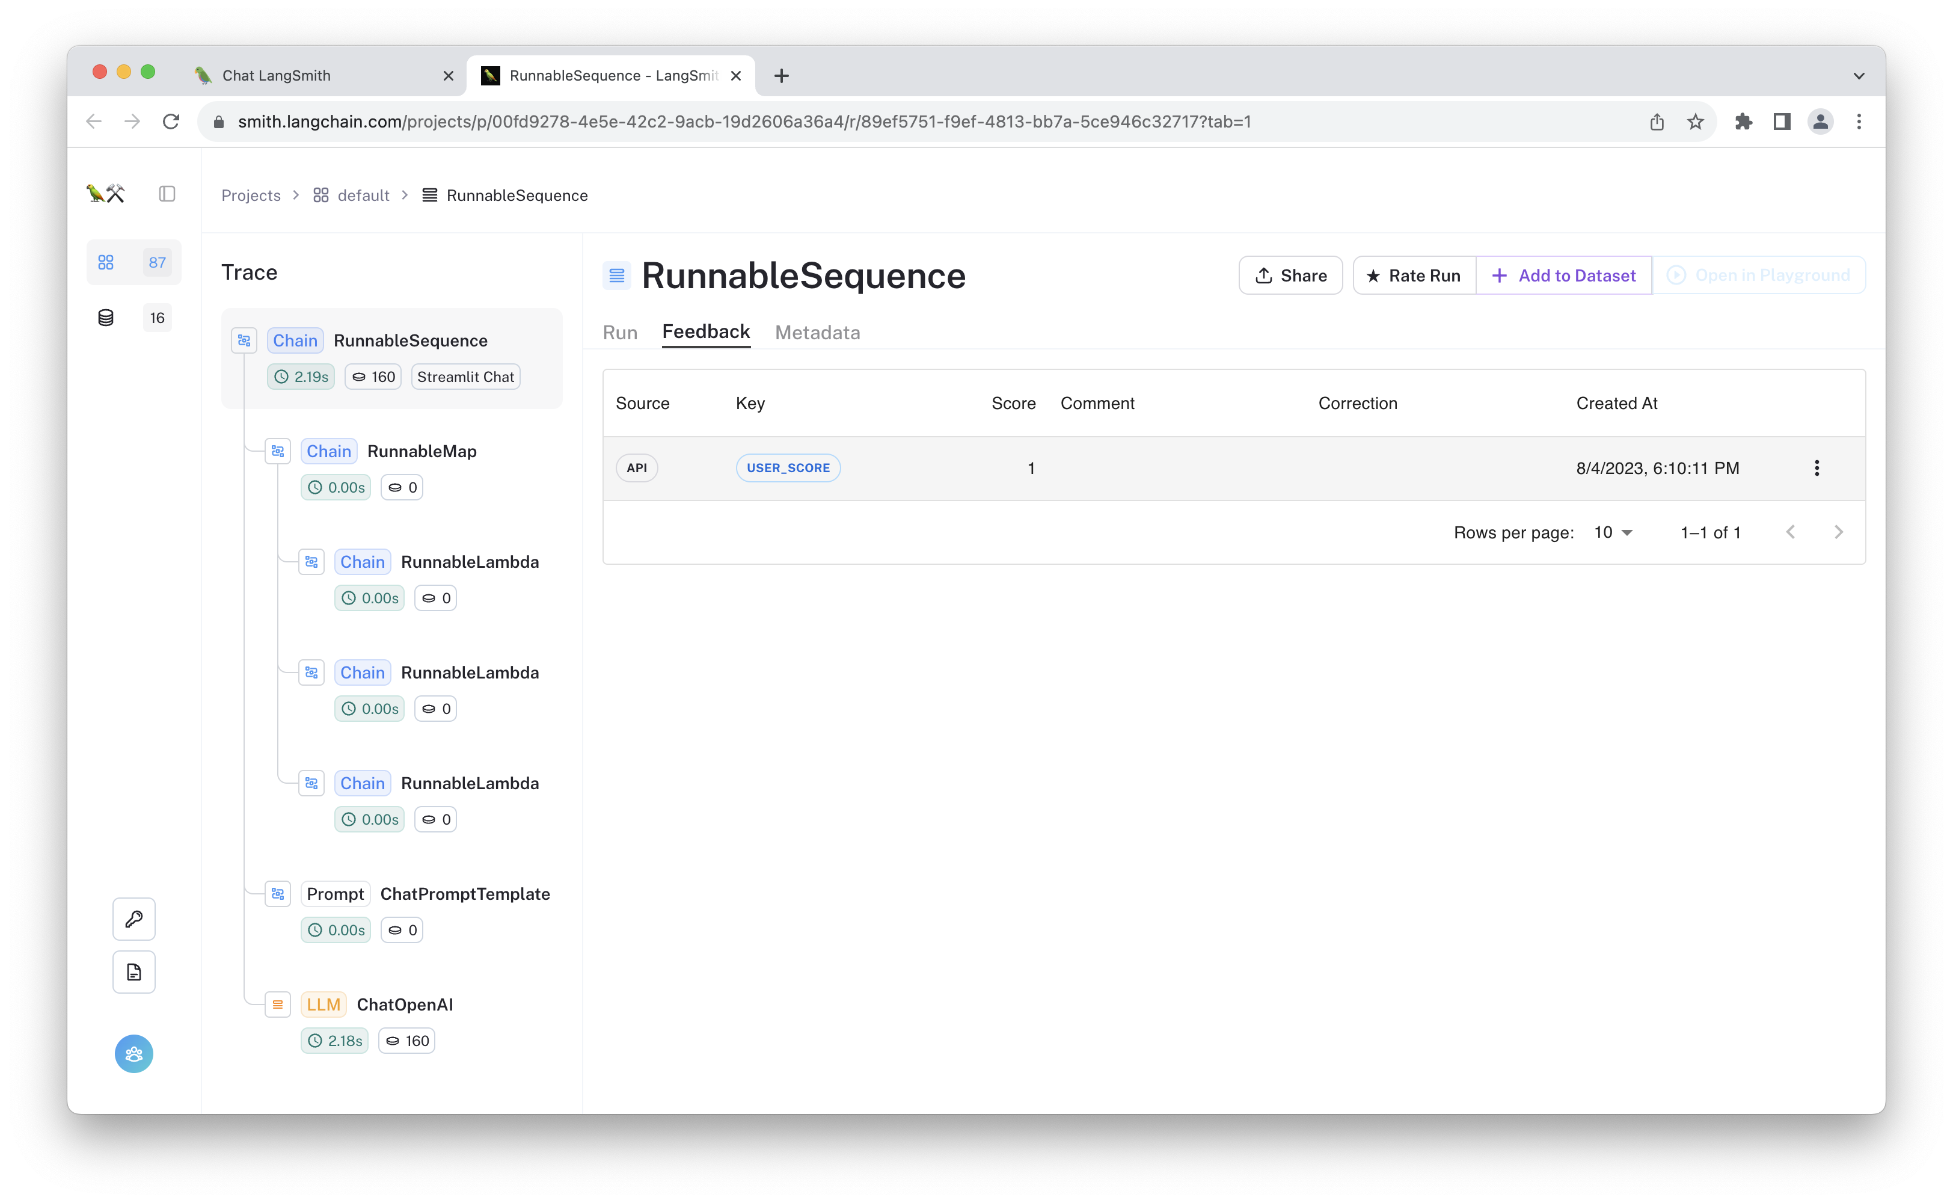Click Add to Dataset button
The height and width of the screenshot is (1203, 1953).
(x=1565, y=276)
